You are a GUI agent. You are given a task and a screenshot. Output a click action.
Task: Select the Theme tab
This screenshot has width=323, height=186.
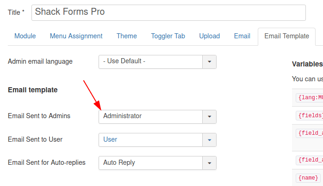coord(127,36)
